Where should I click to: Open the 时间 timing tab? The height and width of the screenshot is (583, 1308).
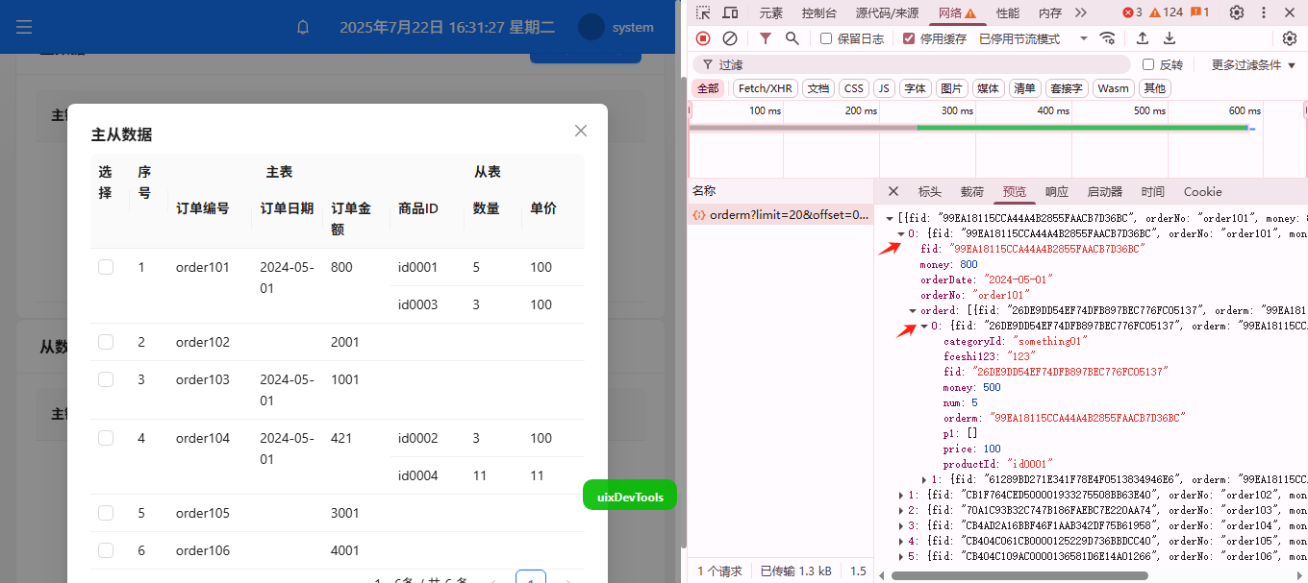pyautogui.click(x=1153, y=191)
